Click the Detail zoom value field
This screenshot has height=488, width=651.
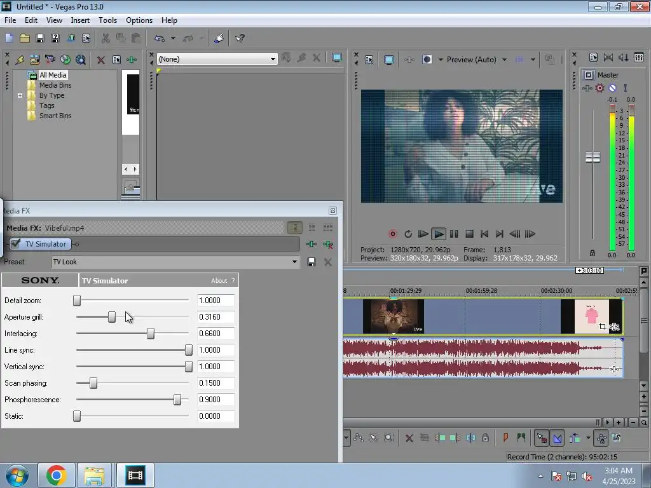(216, 301)
